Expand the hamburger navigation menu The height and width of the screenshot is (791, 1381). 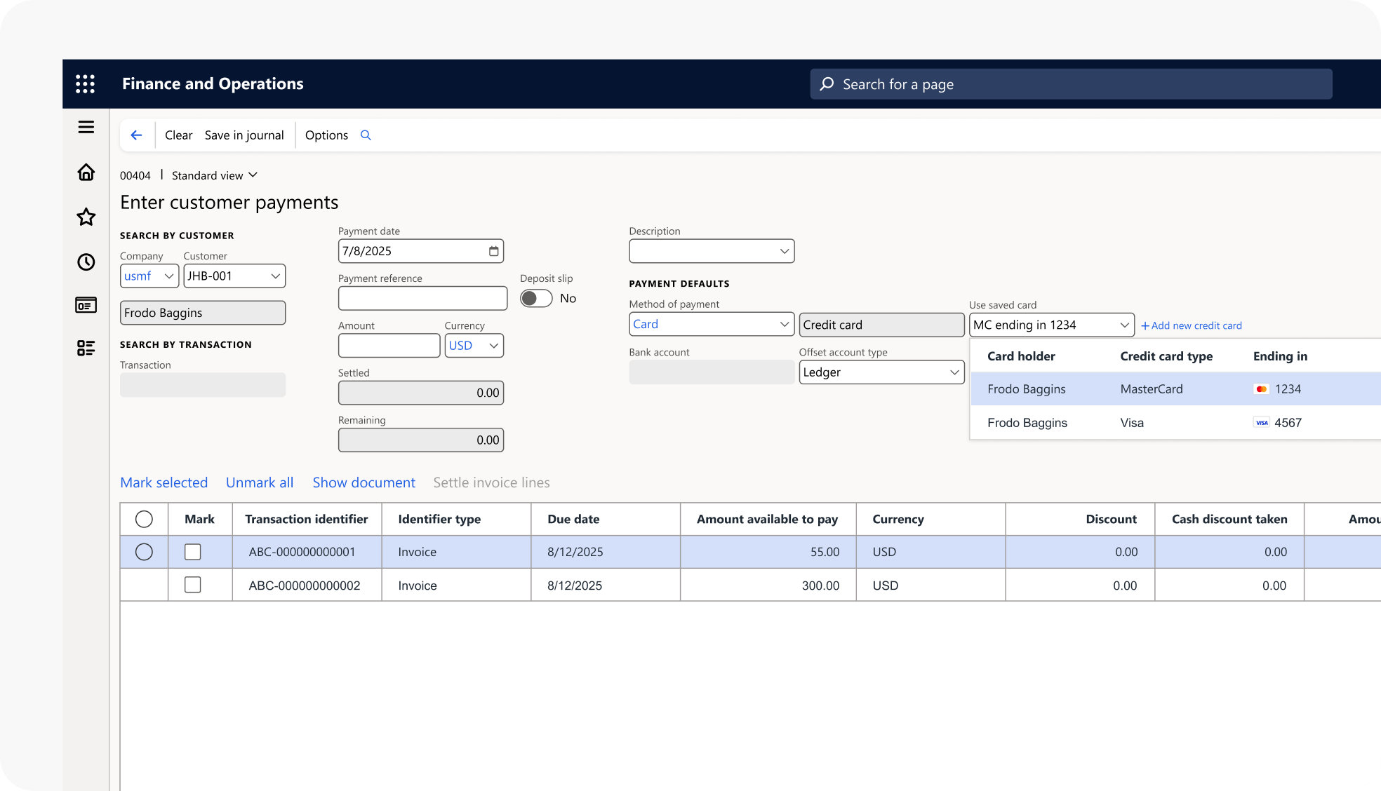click(86, 127)
